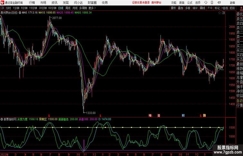Switch to 60分钟 period tab
Screen dimensions: 243x156
pyautogui.click(x=52, y=8)
